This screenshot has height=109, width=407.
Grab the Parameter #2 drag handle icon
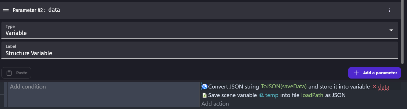click(6, 10)
